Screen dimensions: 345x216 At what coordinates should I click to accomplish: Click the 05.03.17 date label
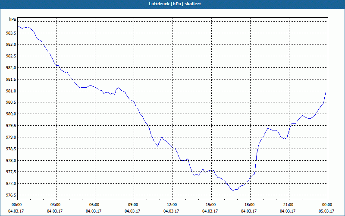click(x=326, y=211)
